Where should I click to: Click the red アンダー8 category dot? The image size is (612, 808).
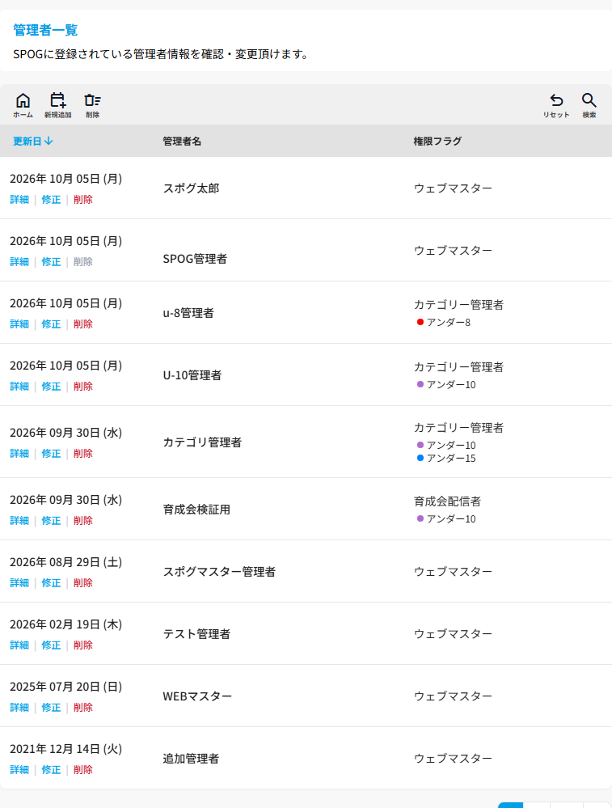(420, 322)
